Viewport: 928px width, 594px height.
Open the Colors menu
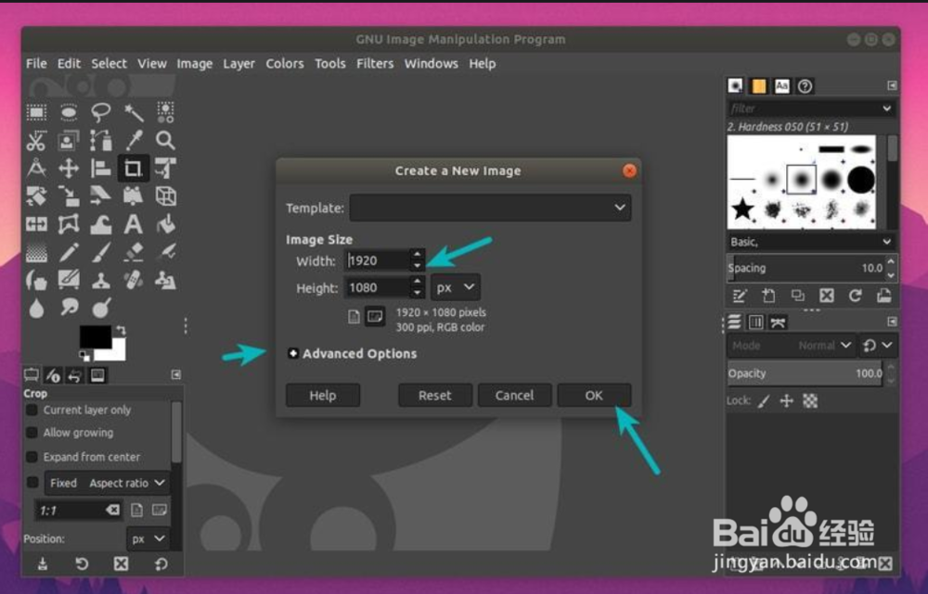click(285, 63)
